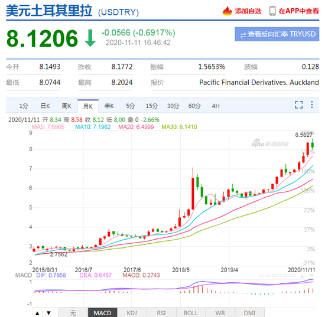Click the phone icon for APP view
325x317 pixels.
click(x=272, y=11)
